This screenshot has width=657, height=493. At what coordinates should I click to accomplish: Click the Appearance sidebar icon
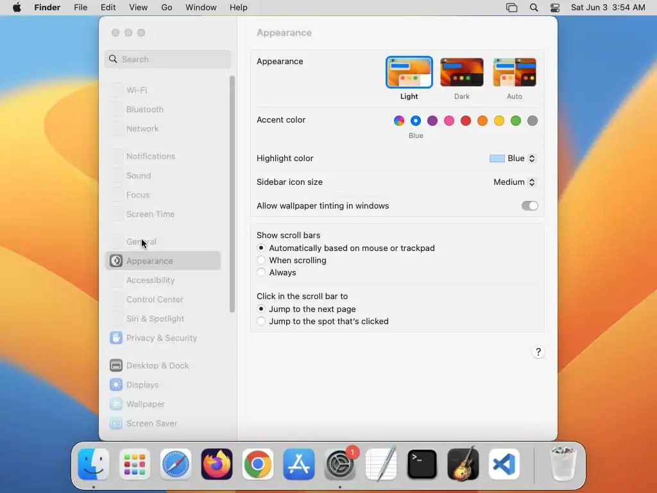coord(116,261)
